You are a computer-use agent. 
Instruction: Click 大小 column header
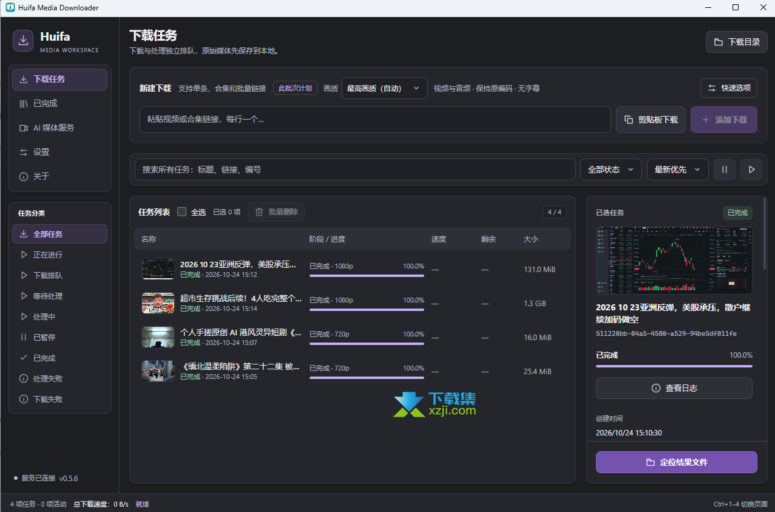click(x=531, y=239)
